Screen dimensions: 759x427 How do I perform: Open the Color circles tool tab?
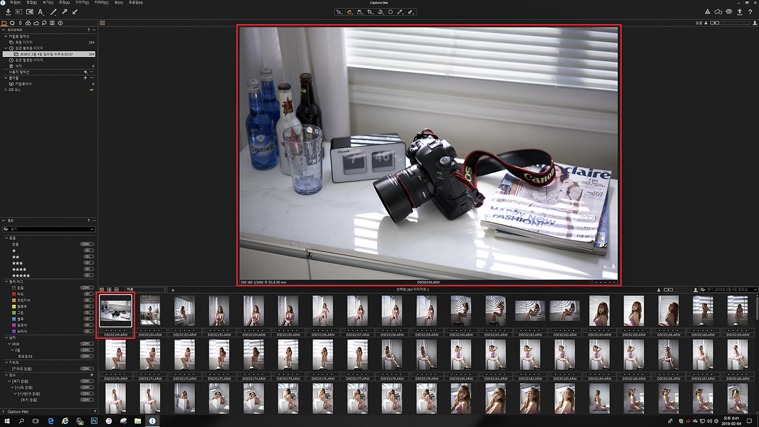click(28, 23)
